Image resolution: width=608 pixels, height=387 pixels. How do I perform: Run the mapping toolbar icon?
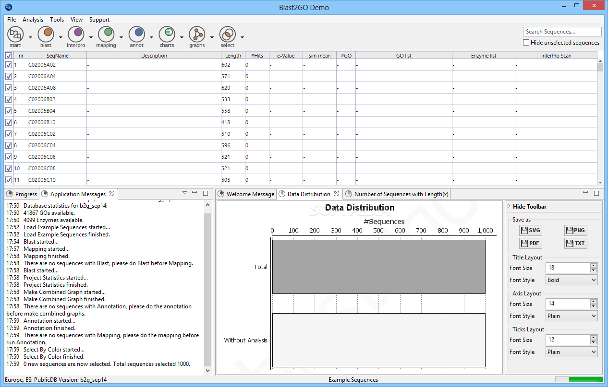point(106,35)
